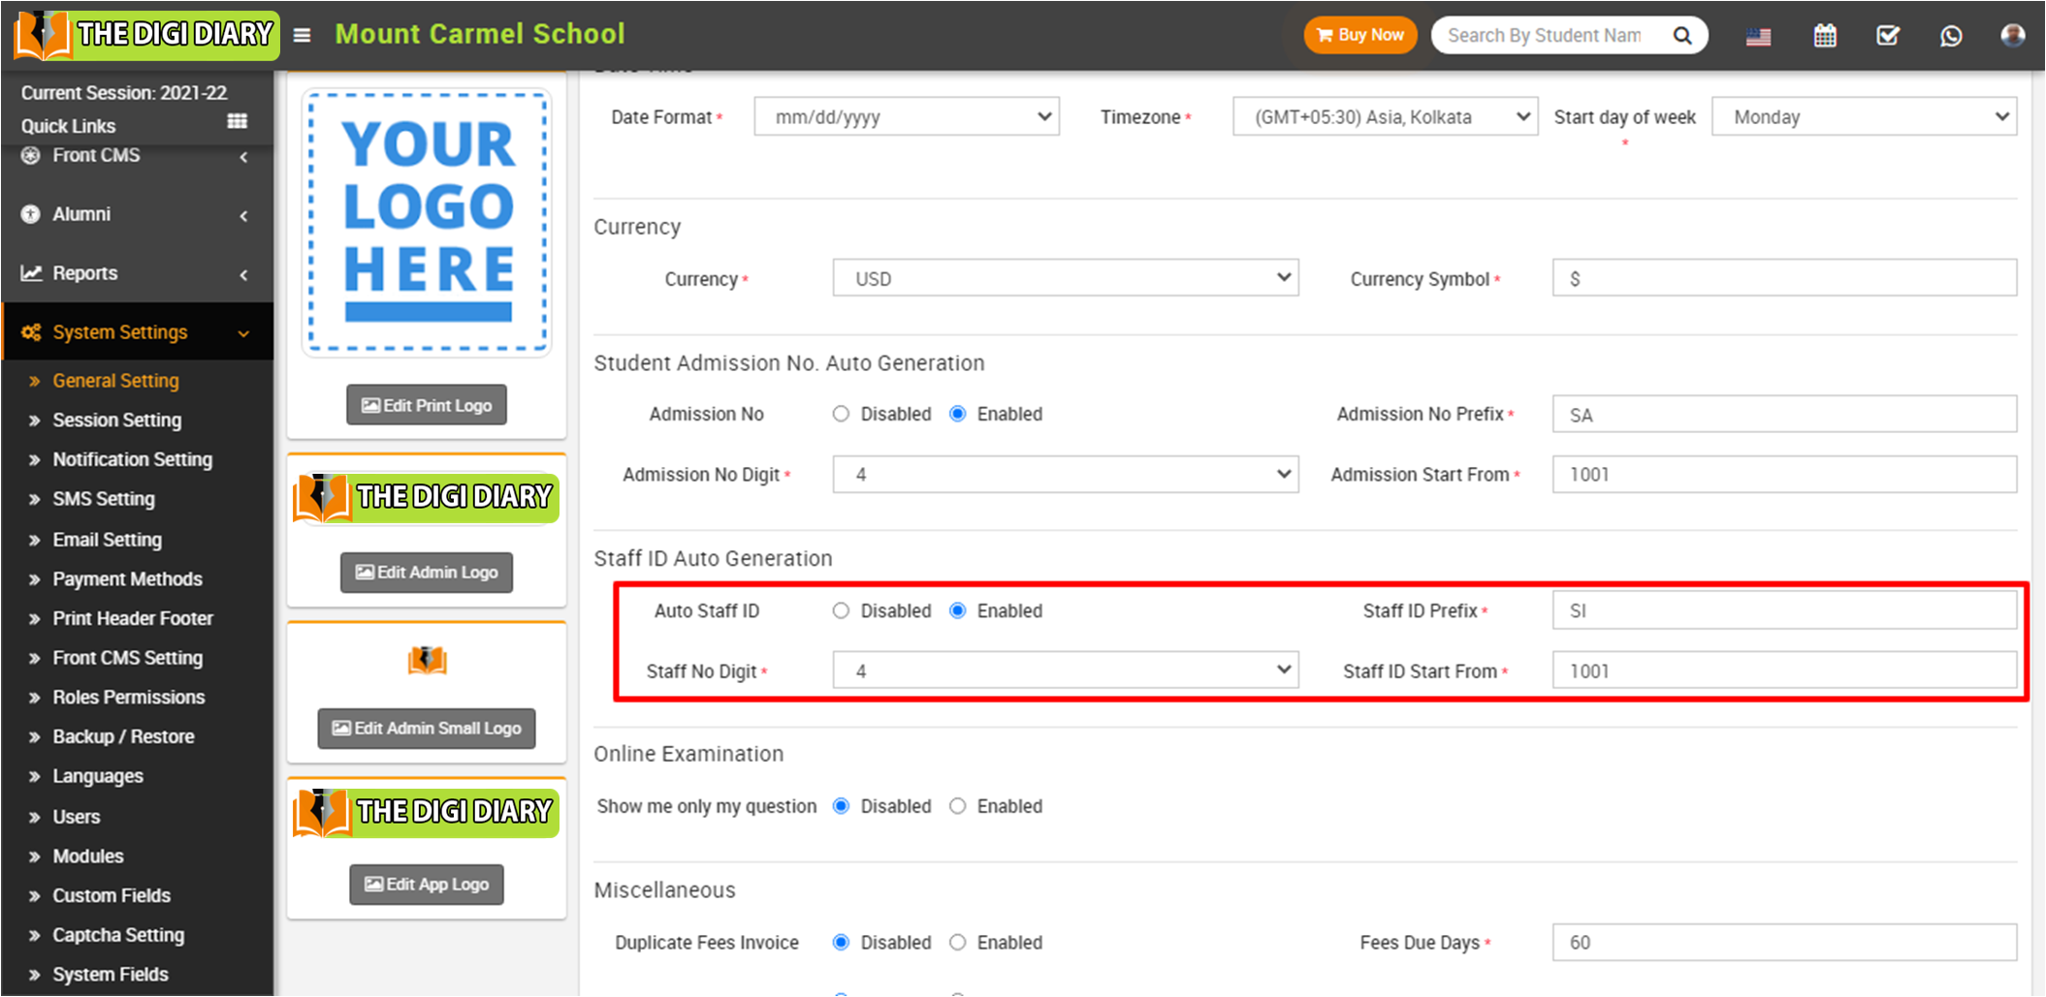The image size is (2046, 997).
Task: Expand the Staff No Digit dropdown
Action: coord(1065,670)
